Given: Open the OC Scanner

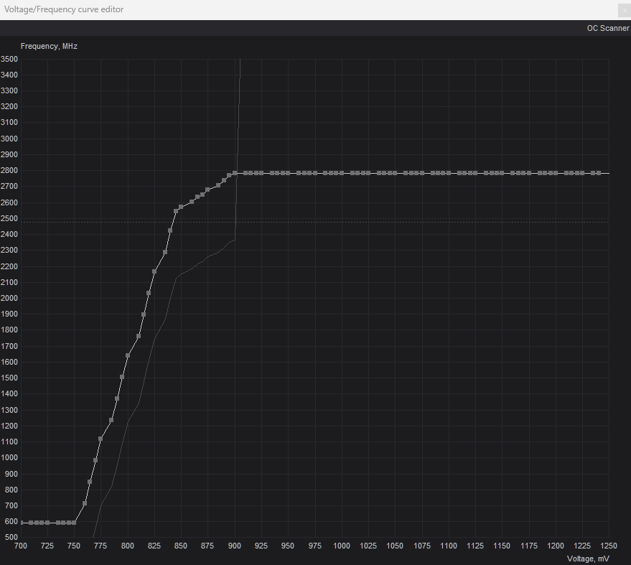Looking at the screenshot, I should (x=607, y=28).
